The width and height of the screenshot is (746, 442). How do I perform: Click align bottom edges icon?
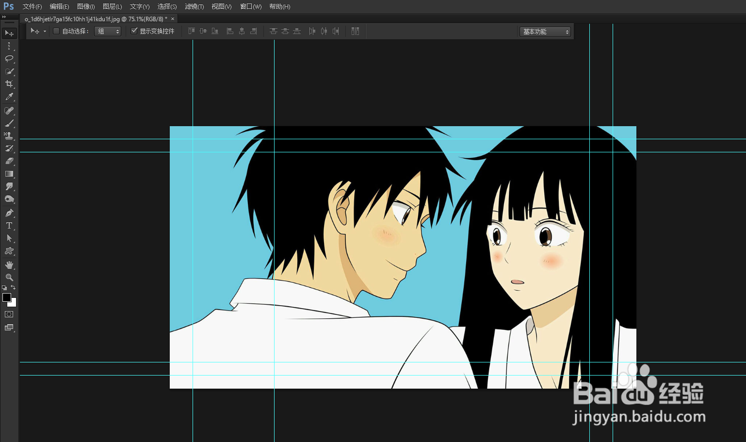pos(215,31)
